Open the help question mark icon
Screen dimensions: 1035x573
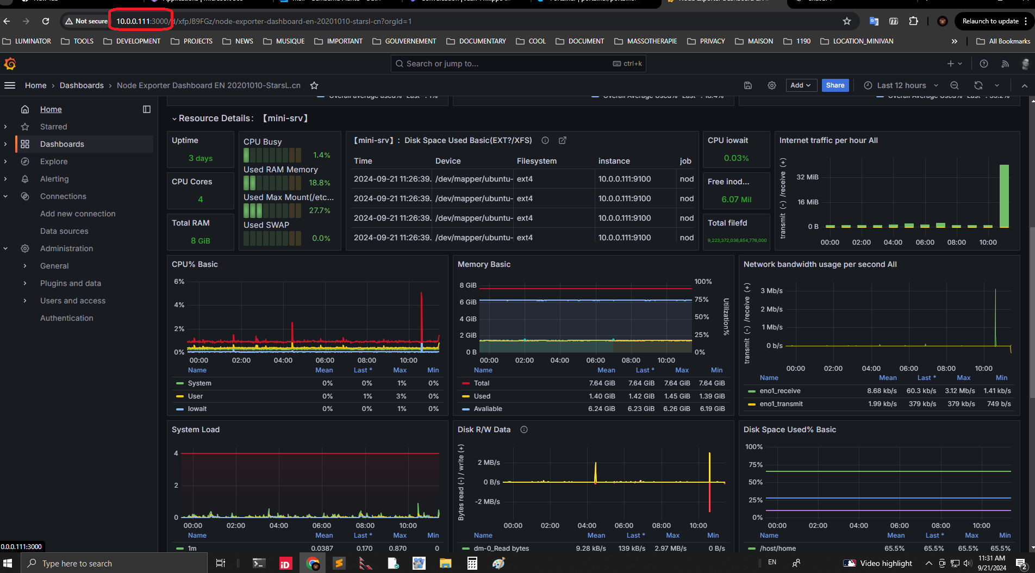pyautogui.click(x=984, y=64)
